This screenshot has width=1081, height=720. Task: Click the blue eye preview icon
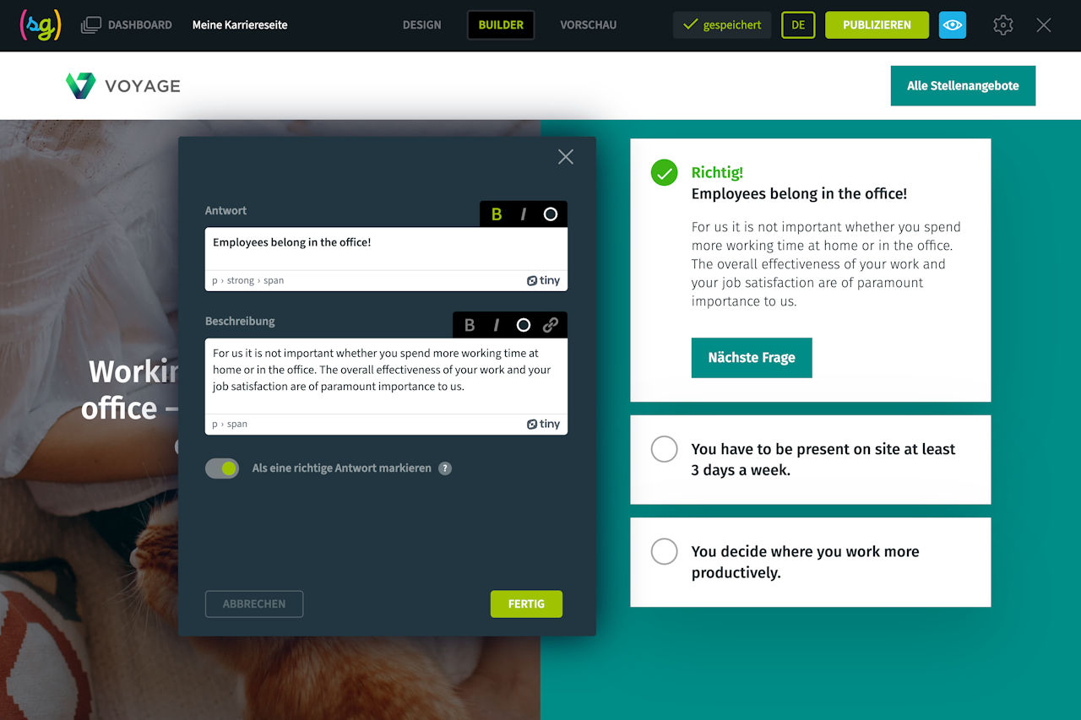(953, 25)
